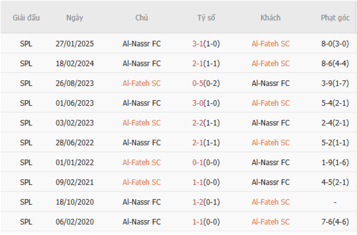Click the SPL league cell for 06/02/2020
The width and height of the screenshot is (357, 235).
click(26, 221)
